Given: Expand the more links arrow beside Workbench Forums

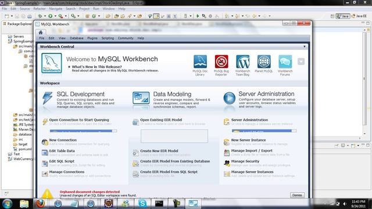Looking at the screenshot, I should click(x=301, y=62).
